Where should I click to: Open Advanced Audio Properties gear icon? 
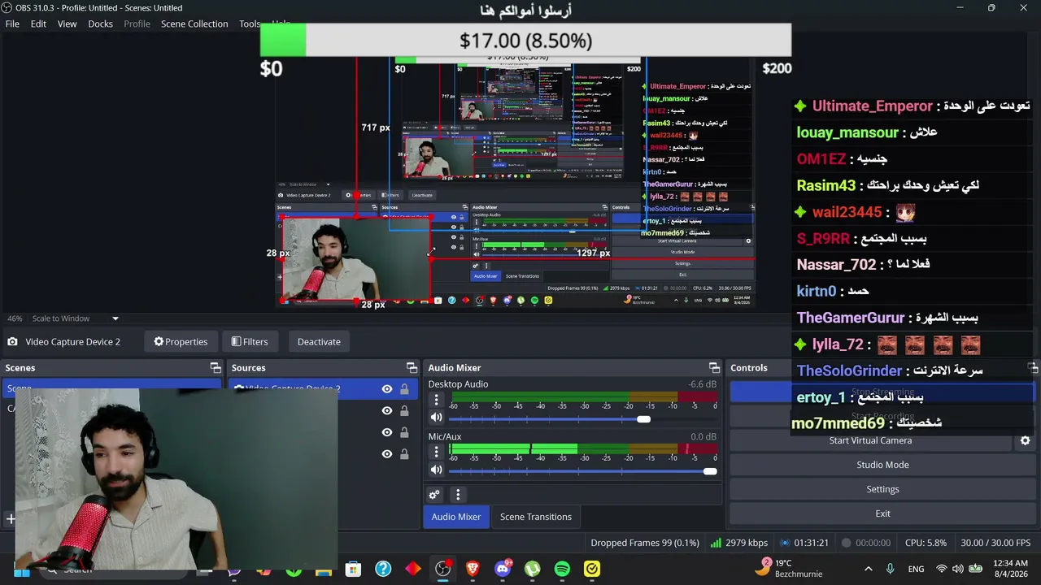[x=434, y=494]
